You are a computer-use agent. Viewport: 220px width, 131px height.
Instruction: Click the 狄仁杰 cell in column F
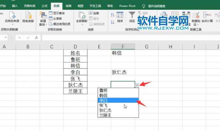click(x=123, y=72)
